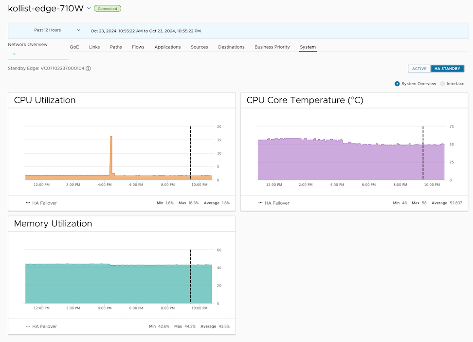Select the System Overview radio button

pyautogui.click(x=397, y=84)
